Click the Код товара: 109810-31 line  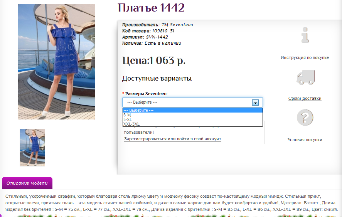pos(148,31)
